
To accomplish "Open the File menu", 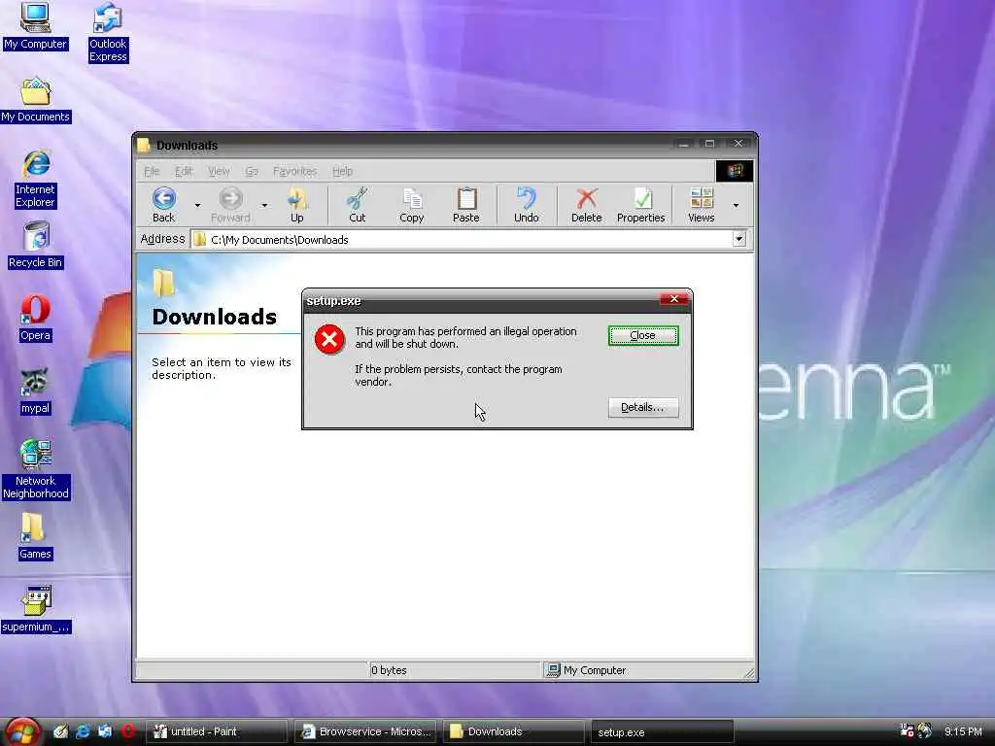I will [152, 171].
